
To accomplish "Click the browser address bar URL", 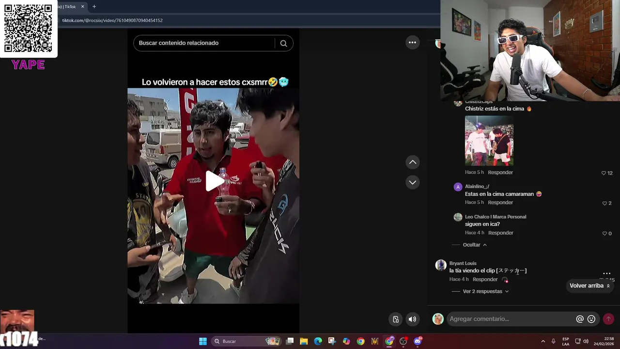I will pos(112,20).
